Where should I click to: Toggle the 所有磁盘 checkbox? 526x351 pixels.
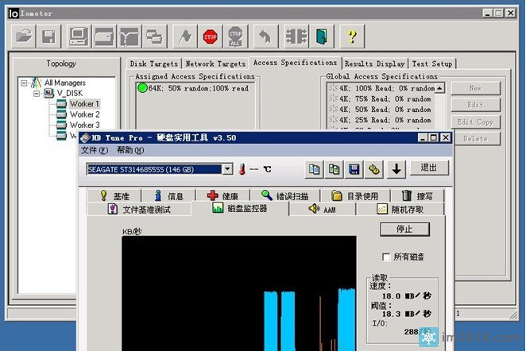click(x=387, y=256)
